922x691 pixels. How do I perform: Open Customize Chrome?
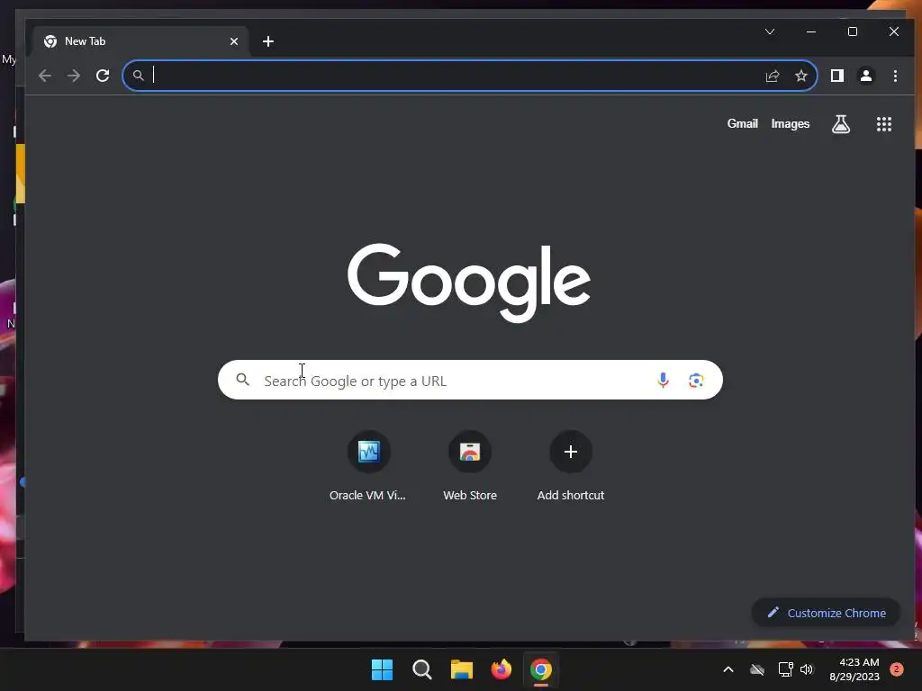pos(827,613)
